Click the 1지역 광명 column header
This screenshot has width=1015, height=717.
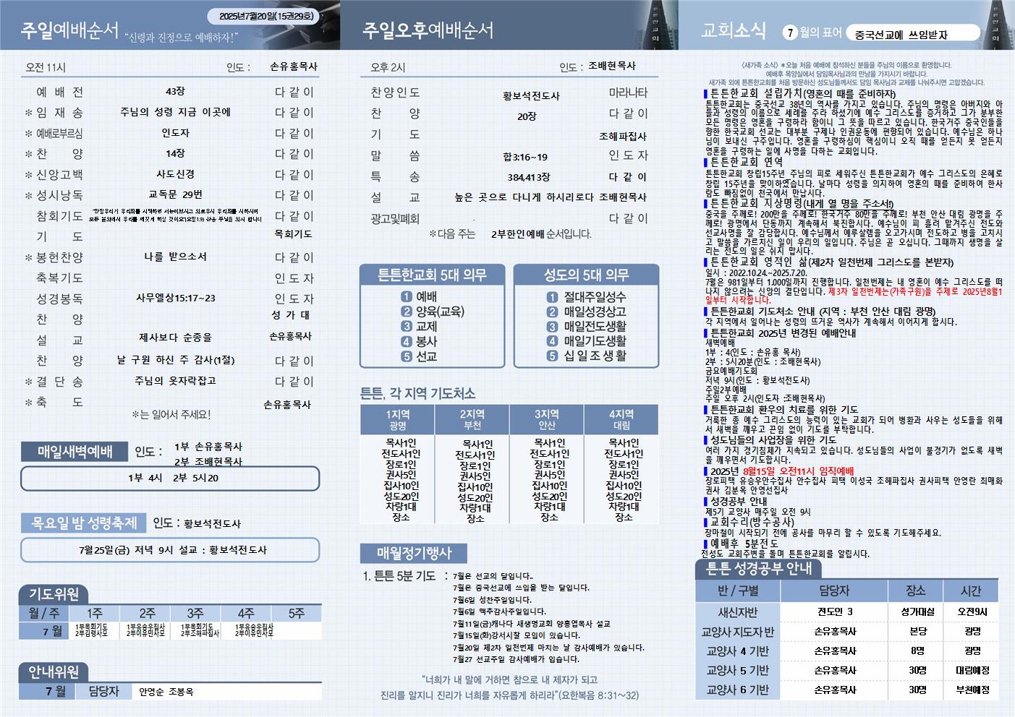coord(398,419)
